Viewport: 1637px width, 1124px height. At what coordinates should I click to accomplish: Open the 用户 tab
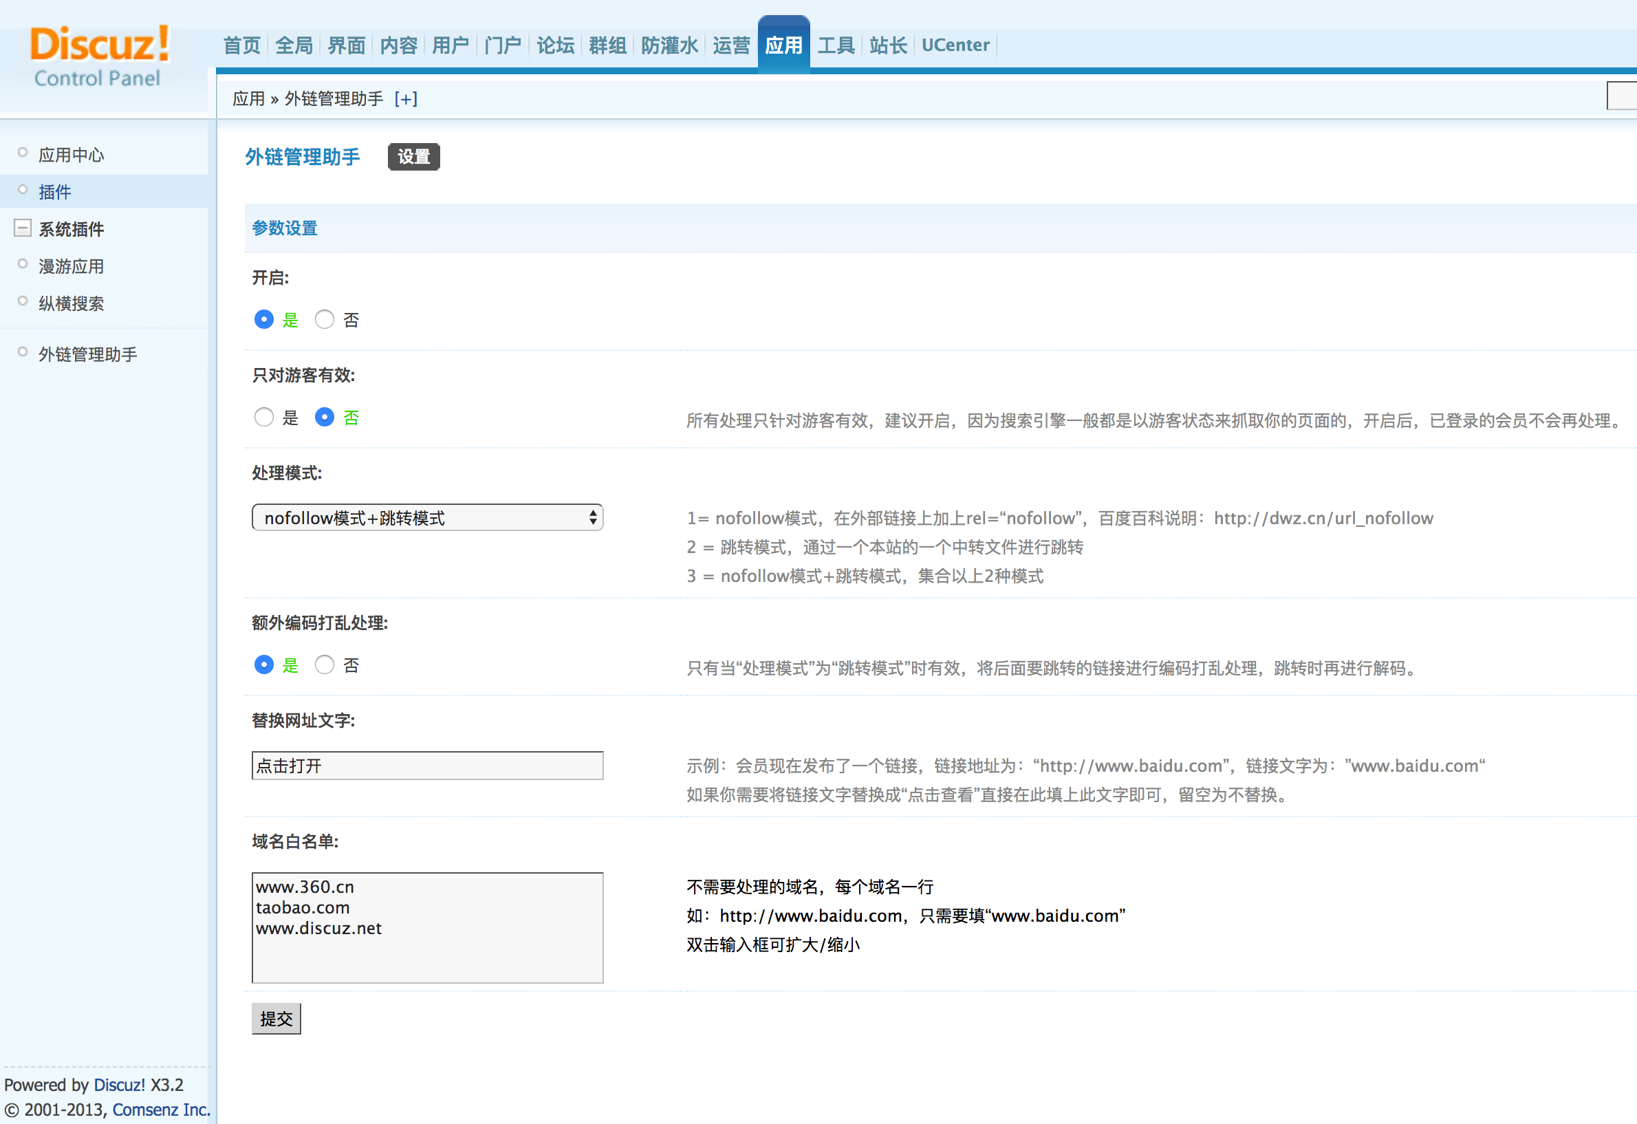click(451, 46)
